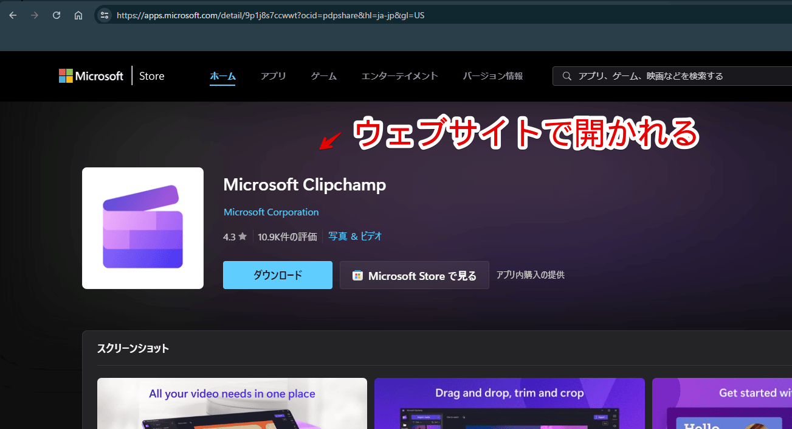Switch to the アプリ tab

pos(274,76)
